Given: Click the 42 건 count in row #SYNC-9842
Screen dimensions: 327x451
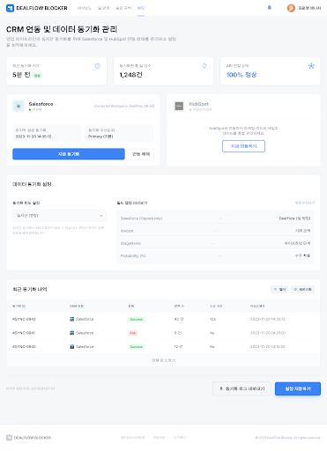Looking at the screenshot, I should tap(178, 319).
